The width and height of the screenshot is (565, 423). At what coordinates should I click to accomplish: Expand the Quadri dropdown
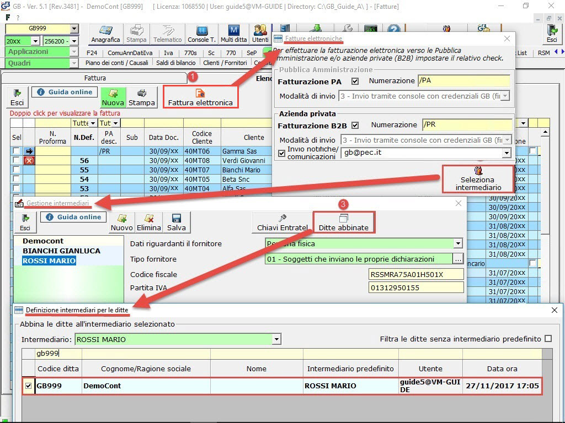point(74,63)
